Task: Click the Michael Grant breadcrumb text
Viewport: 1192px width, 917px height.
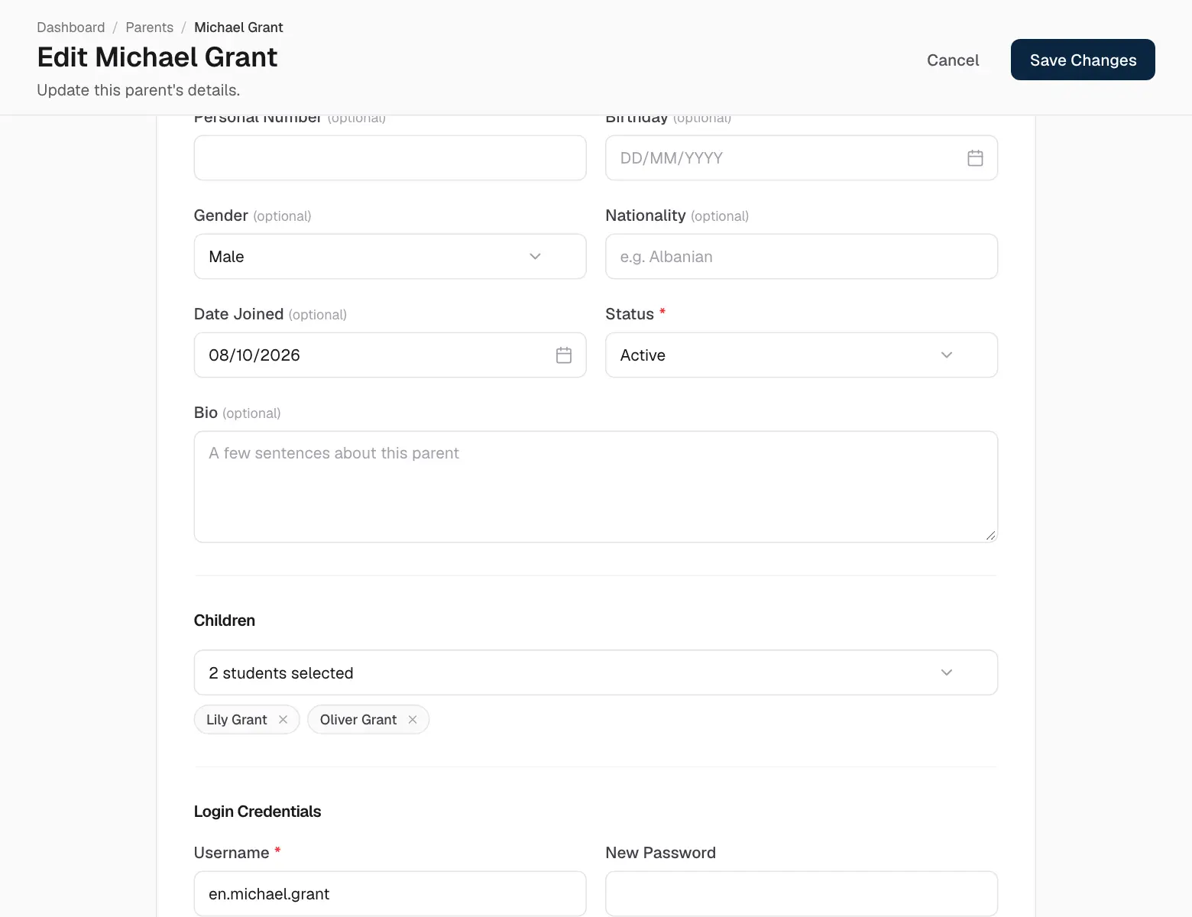Action: (x=238, y=28)
